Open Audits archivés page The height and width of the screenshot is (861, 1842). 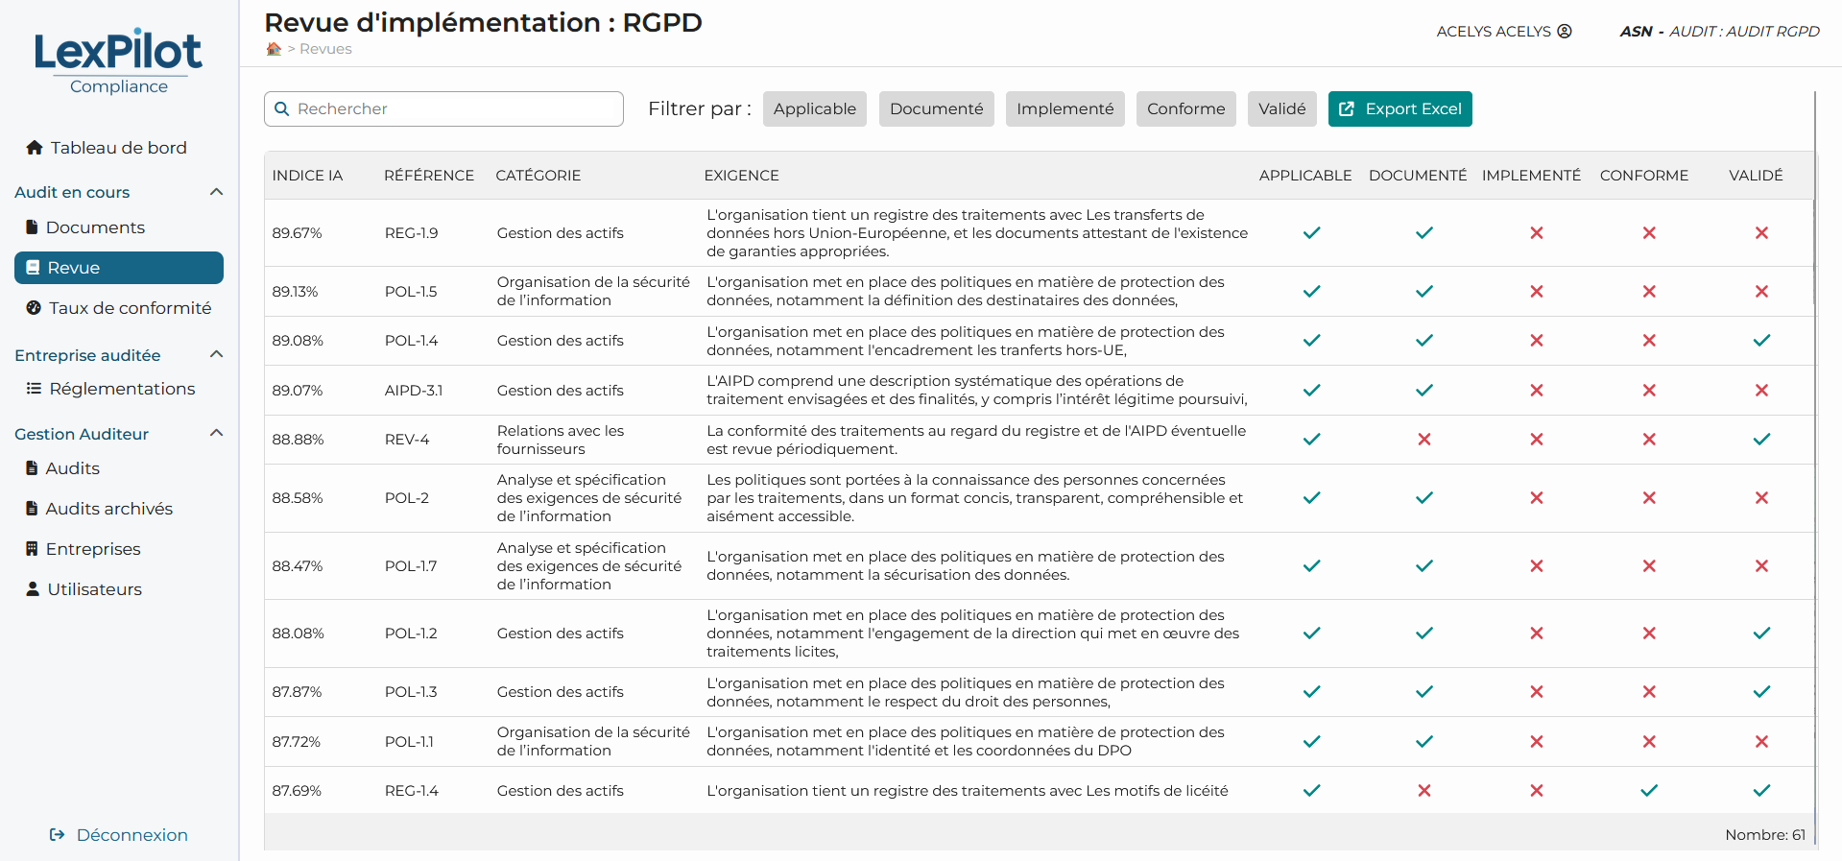pyautogui.click(x=119, y=509)
